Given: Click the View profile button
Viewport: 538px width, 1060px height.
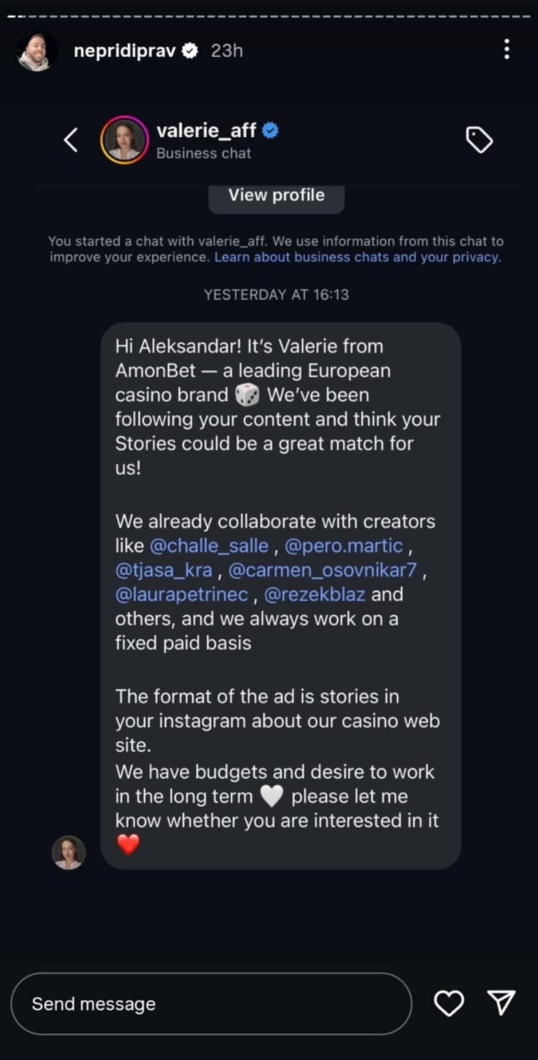Looking at the screenshot, I should pos(276,196).
